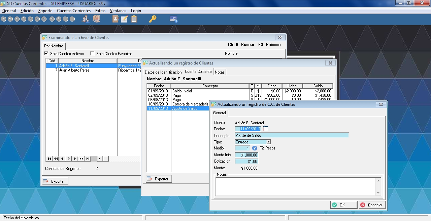Switch to Datos de Identificación tab
The height and width of the screenshot is (221, 431).
tap(163, 72)
